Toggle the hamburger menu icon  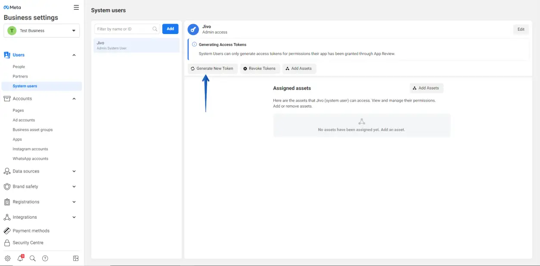click(76, 7)
